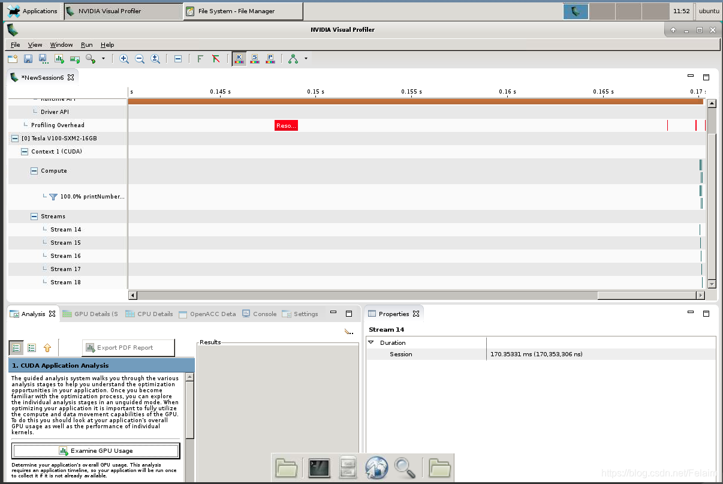Screen dimensions: 723x484
Task: Click the Examine GPU Usage button
Action: [95, 451]
